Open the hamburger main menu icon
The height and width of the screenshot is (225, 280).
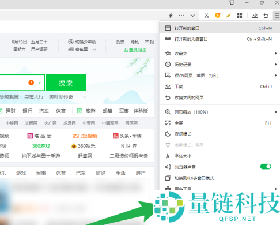point(277,16)
